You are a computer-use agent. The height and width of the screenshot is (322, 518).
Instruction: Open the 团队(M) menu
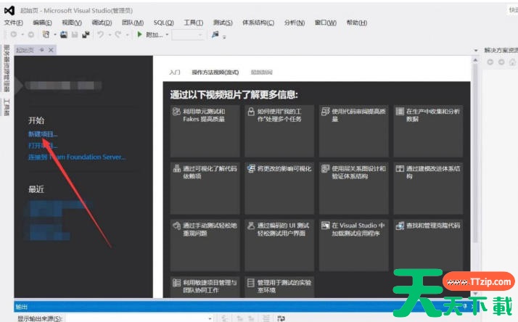pyautogui.click(x=133, y=22)
